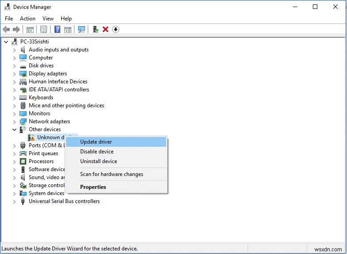Click the Universal Serial Bus controllers icon
The height and width of the screenshot is (254, 347).
point(23,201)
